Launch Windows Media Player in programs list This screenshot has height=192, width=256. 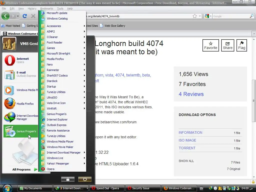[x=62, y=141]
